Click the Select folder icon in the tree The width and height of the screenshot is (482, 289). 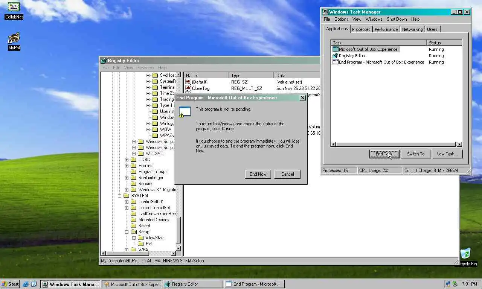134,226
